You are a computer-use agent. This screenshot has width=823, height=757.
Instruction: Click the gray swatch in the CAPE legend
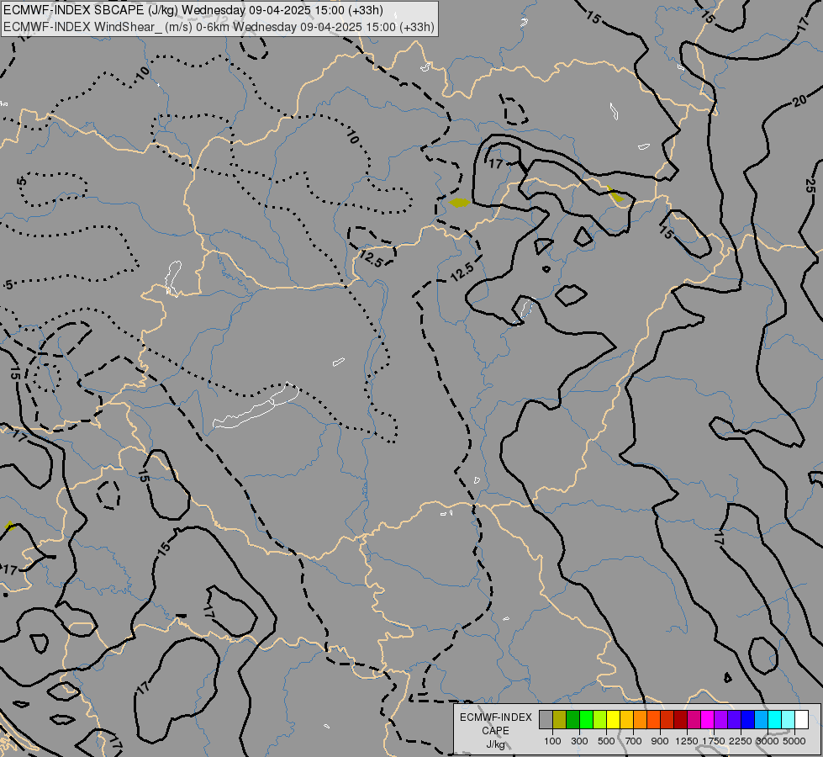point(546,719)
